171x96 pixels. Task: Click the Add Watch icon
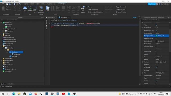[83, 8]
